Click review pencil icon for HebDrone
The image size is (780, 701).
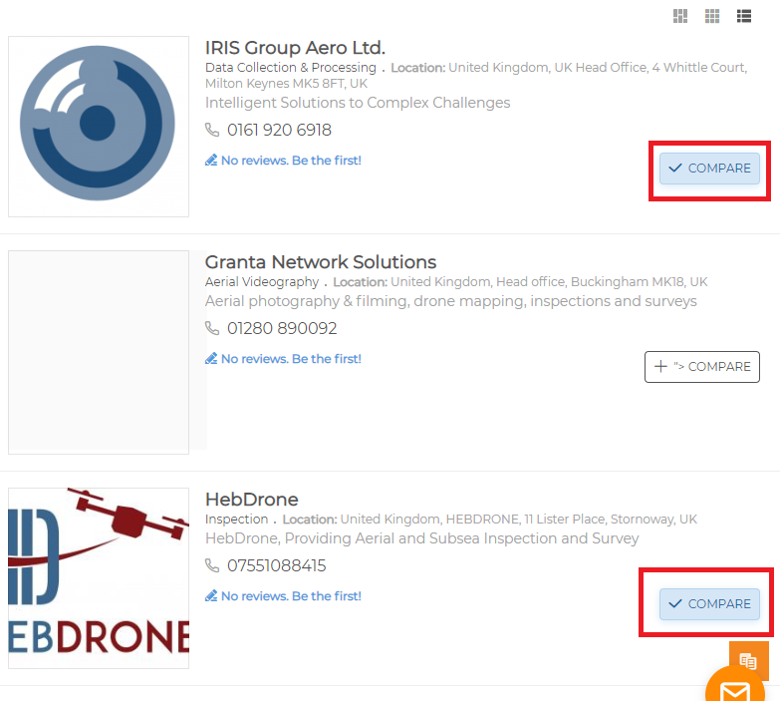pos(211,596)
